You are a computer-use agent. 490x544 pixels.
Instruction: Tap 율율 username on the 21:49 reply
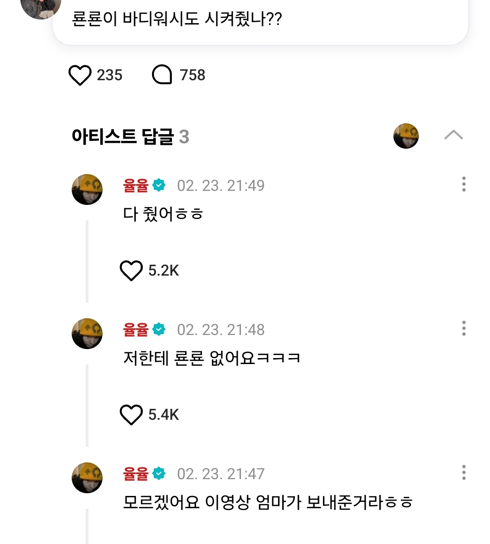136,186
